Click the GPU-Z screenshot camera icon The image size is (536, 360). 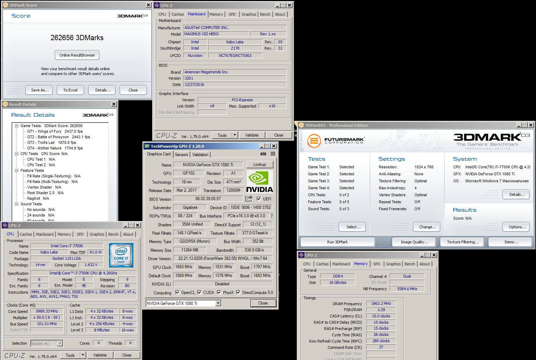pyautogui.click(x=263, y=154)
